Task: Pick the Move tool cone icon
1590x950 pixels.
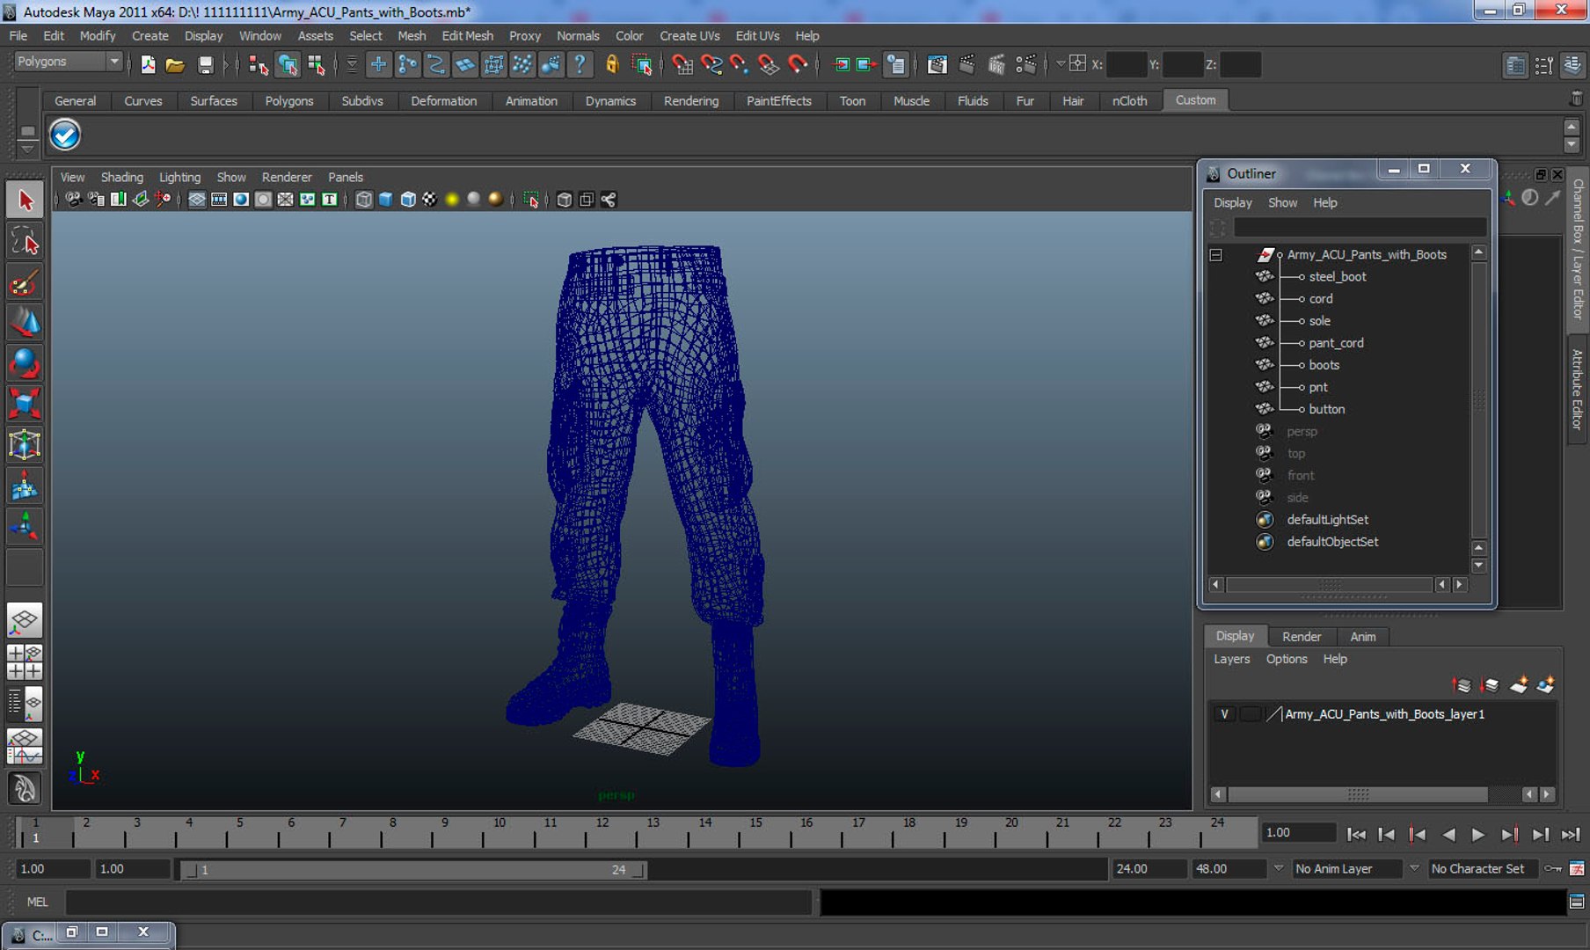Action: pyautogui.click(x=25, y=323)
